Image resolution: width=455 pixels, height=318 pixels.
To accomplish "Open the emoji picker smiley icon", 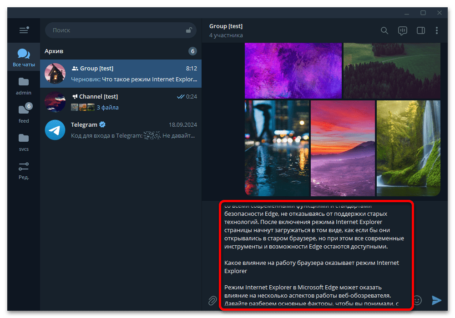I will point(418,300).
